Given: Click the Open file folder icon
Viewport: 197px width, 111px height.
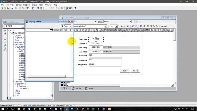Looking at the screenshot, I should [x=5, y=8].
